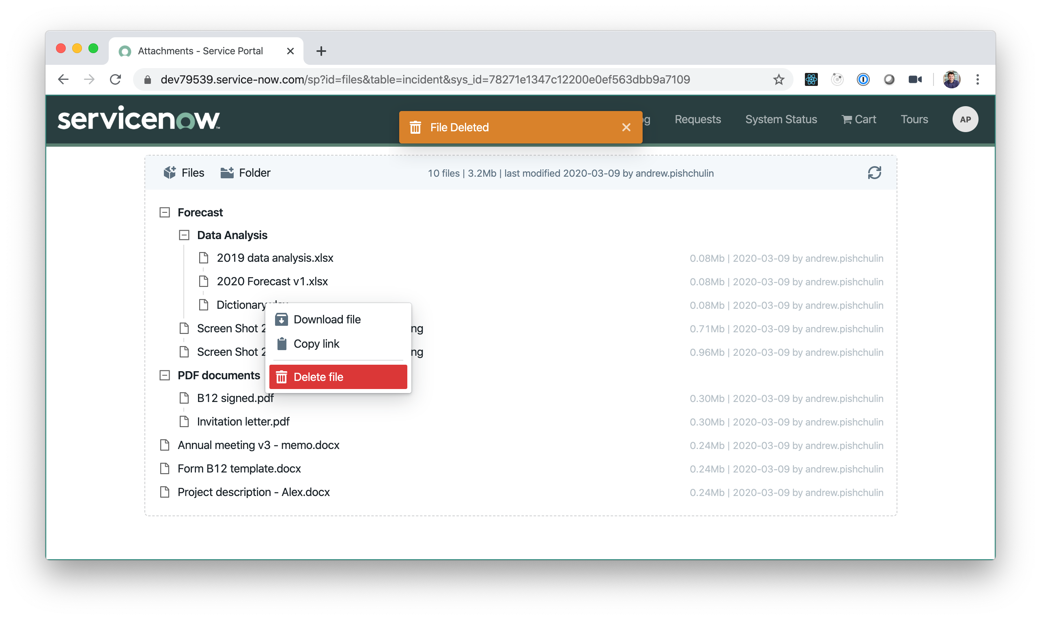Viewport: 1041px width, 620px height.
Task: Open the Requests menu item
Action: tap(697, 119)
